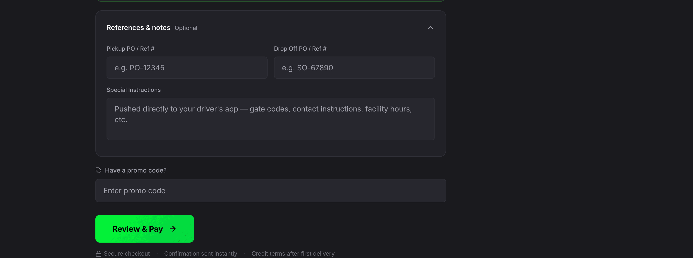This screenshot has height=258, width=693.
Task: Click the "Special Instructions" label
Action: pos(133,90)
